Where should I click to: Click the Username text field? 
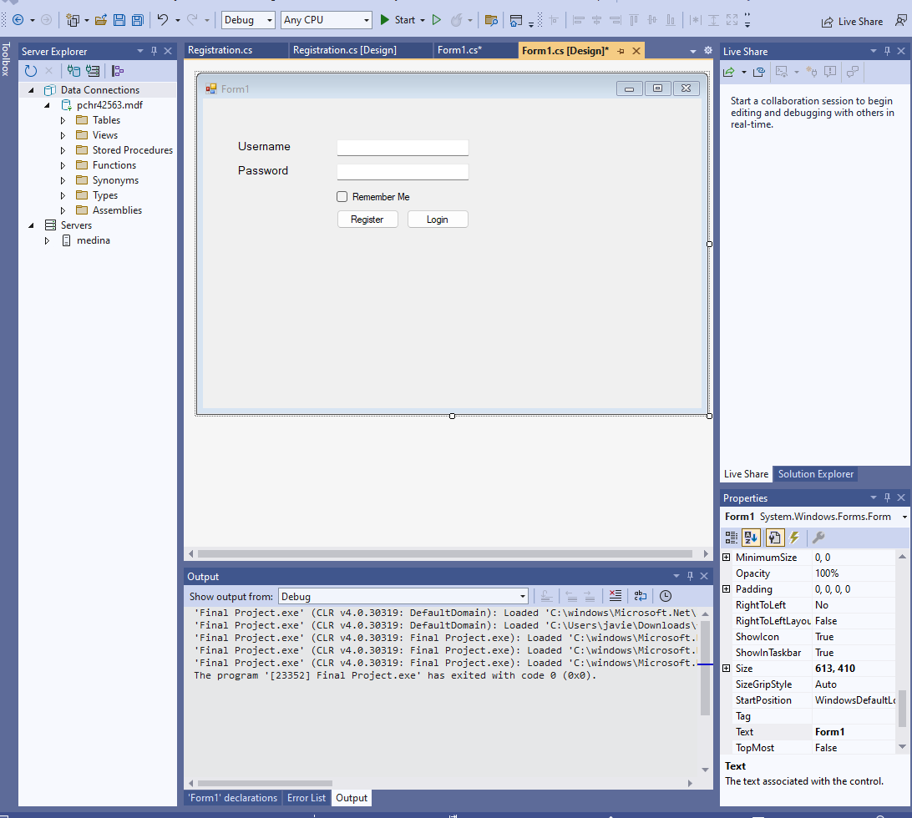point(403,148)
